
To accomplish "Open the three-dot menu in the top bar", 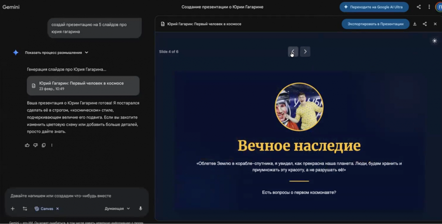I will (429, 7).
